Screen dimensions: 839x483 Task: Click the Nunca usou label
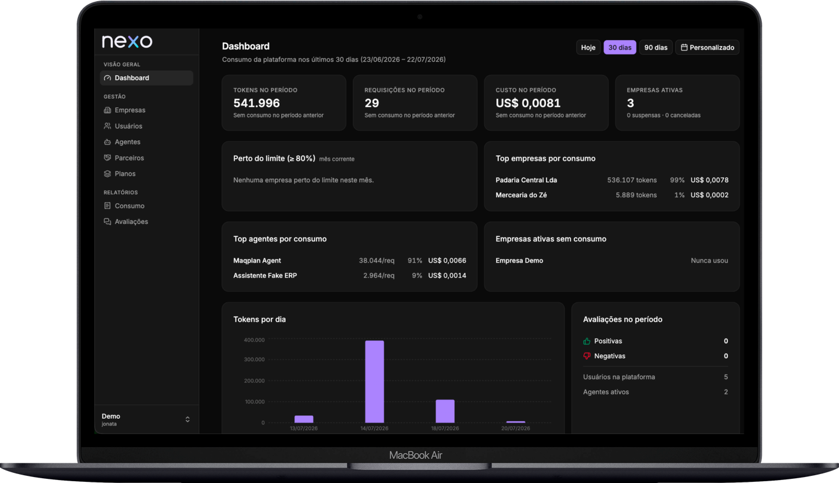pyautogui.click(x=710, y=261)
